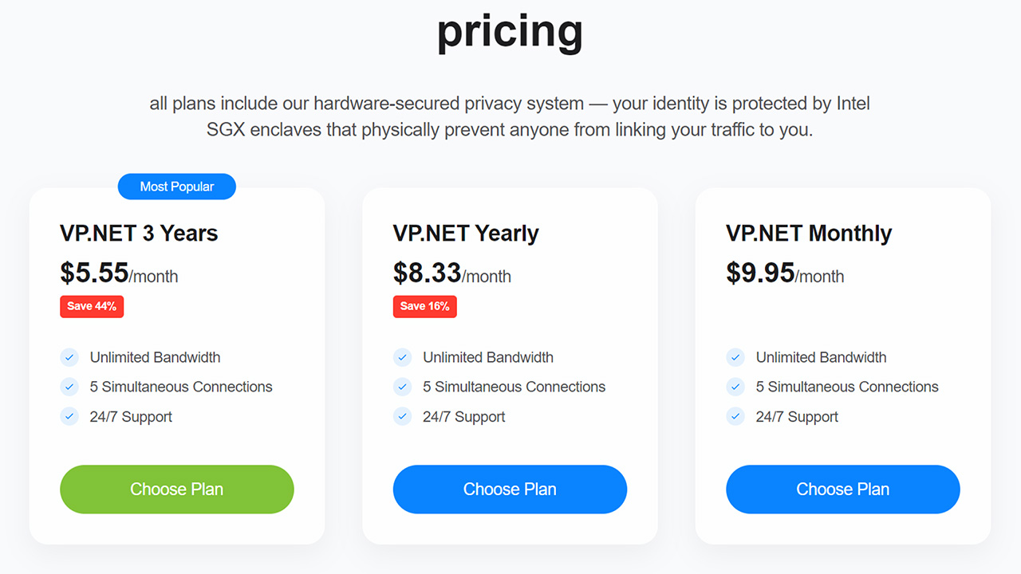Click checkmark icon beside Yearly Unlimited Bandwidth

click(403, 357)
